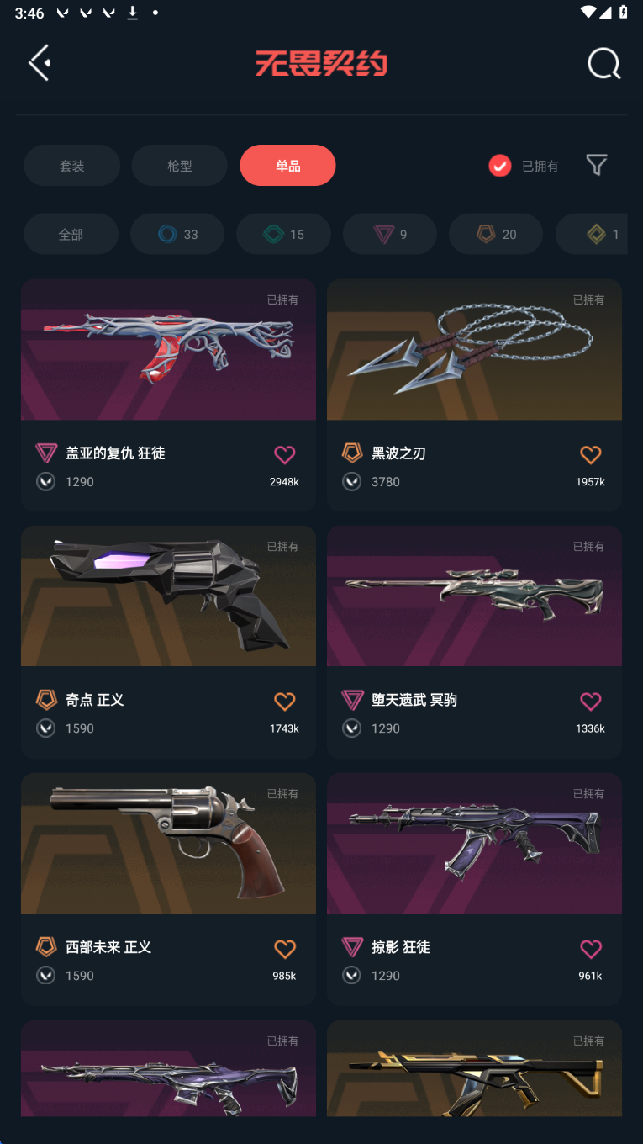Image resolution: width=643 pixels, height=1144 pixels.
Task: Favorite 黑波之刃 with heart icon
Action: [x=591, y=455]
